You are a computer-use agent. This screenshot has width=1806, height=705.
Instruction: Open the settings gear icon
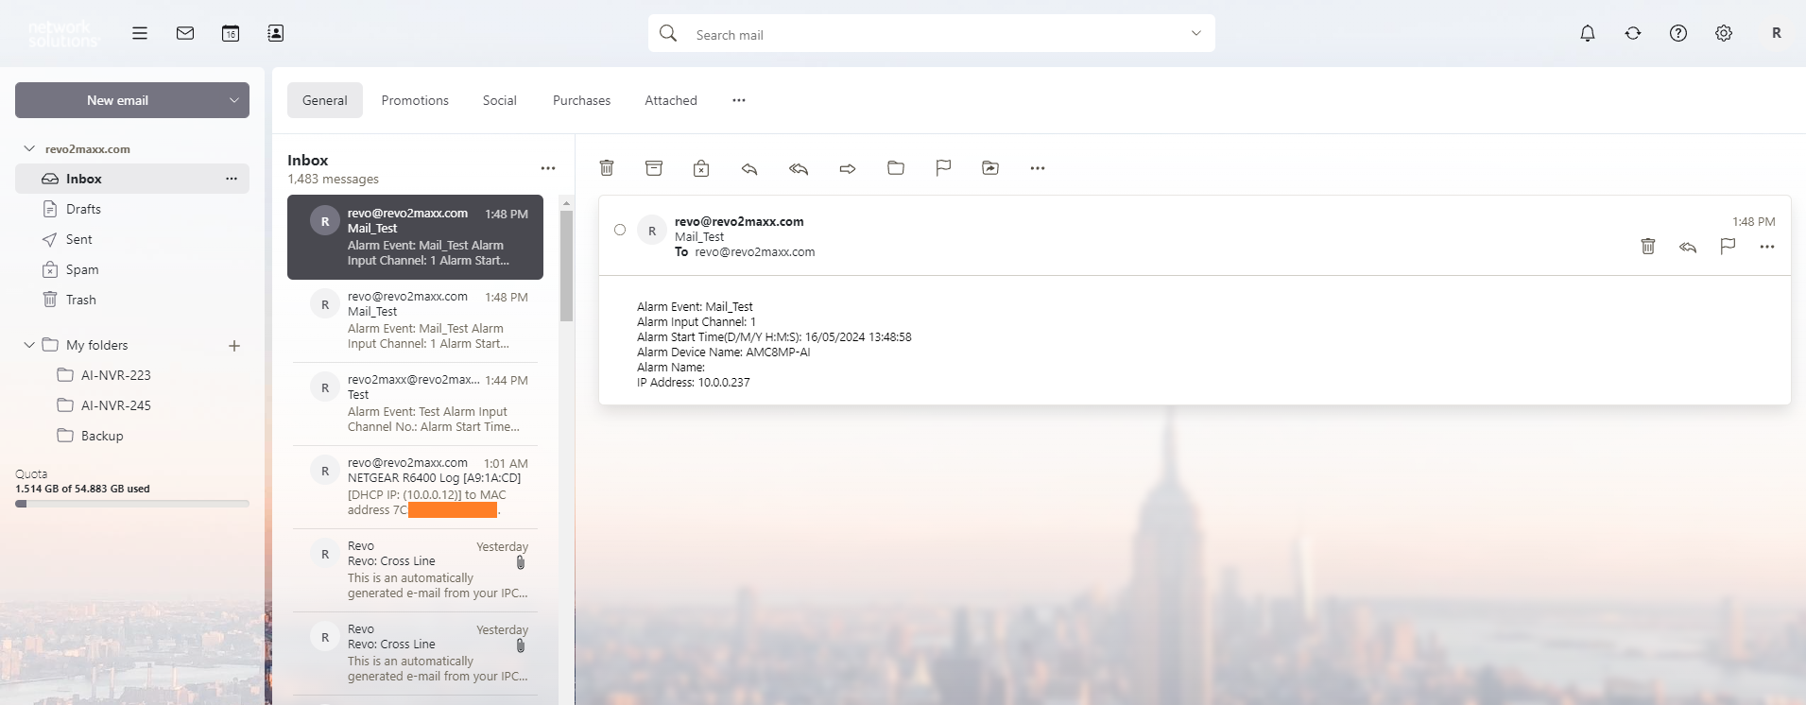(x=1724, y=33)
